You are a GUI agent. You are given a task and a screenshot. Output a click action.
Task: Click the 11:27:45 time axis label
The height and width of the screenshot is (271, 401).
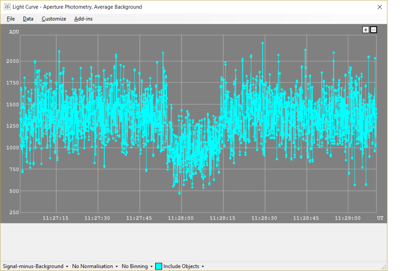coord(139,218)
